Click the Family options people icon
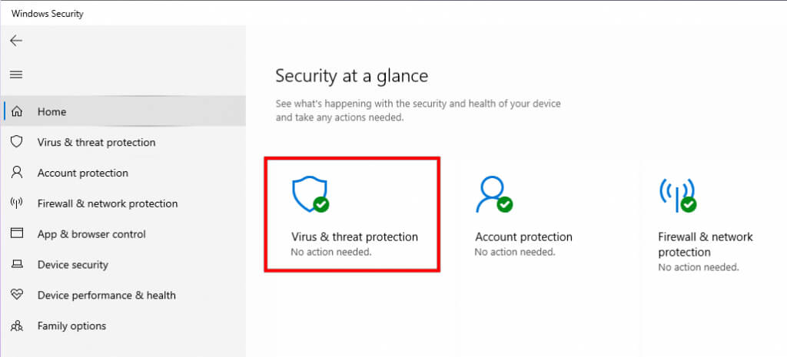The height and width of the screenshot is (357, 787). point(16,326)
